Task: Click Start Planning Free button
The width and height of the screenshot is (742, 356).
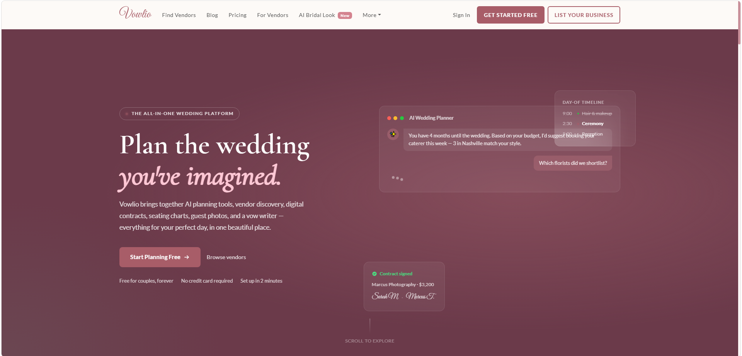Action: pos(160,257)
